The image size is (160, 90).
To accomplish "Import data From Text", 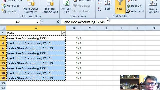I will (10, 11).
